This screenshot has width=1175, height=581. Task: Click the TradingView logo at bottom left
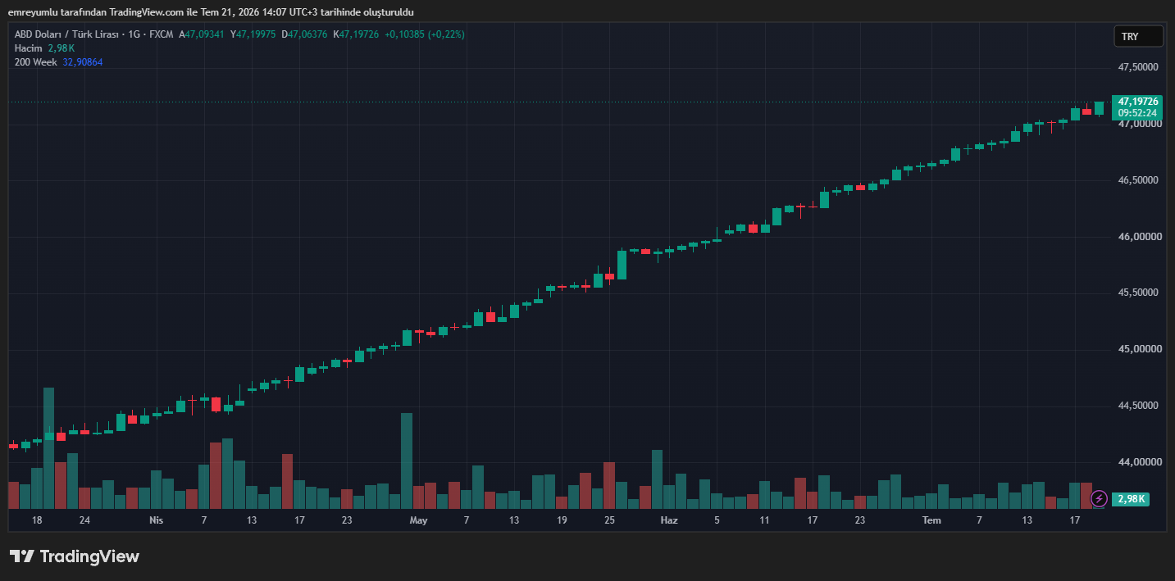tap(75, 556)
